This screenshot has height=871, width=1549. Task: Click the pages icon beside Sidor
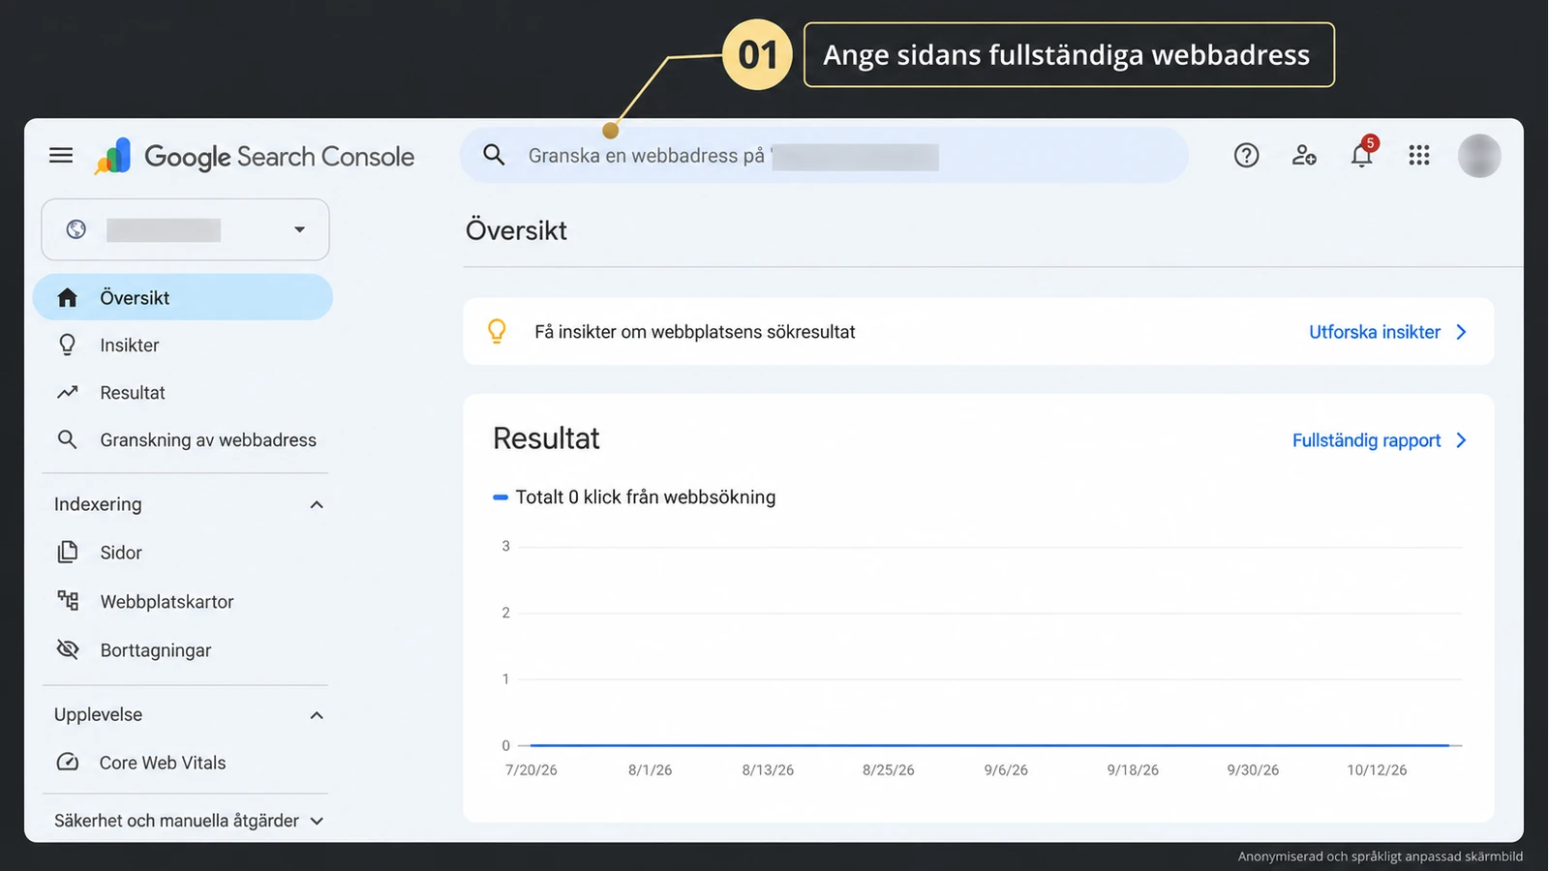click(67, 552)
